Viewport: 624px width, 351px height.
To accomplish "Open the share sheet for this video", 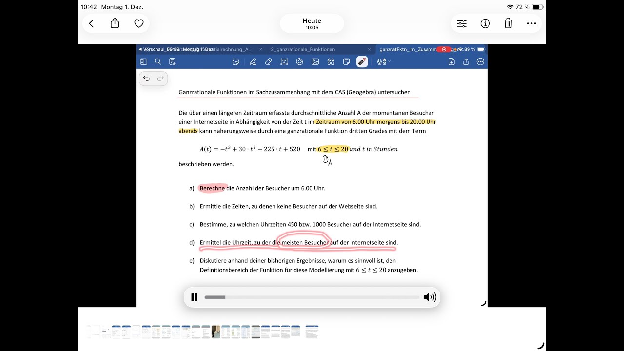I will click(115, 23).
